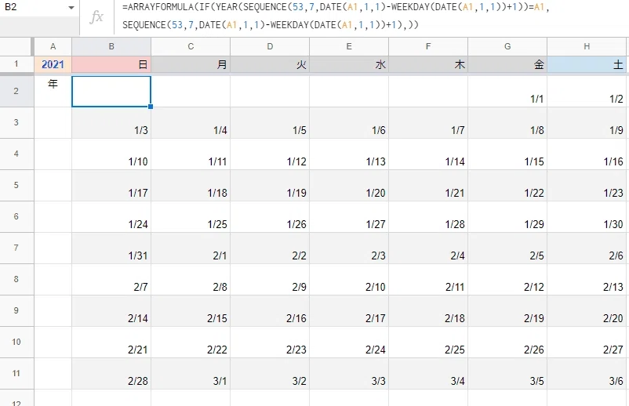
Task: Select column H header
Action: click(x=587, y=46)
